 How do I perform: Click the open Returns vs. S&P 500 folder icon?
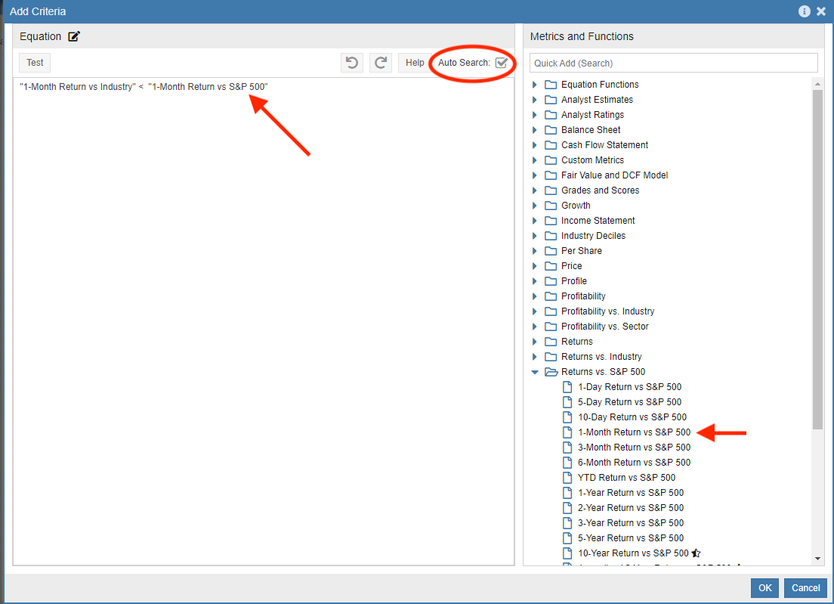[x=551, y=372]
